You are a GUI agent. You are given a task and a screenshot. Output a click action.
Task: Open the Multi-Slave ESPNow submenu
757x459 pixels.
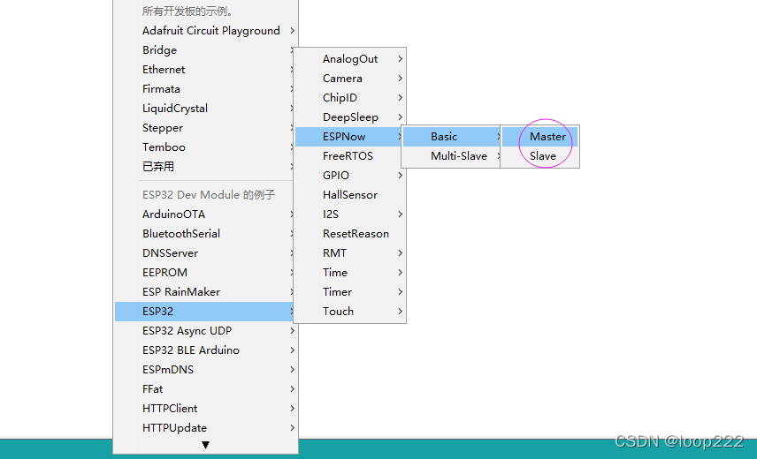coord(451,156)
